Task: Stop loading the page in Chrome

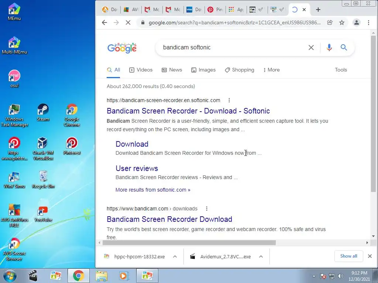Action: [x=128, y=22]
